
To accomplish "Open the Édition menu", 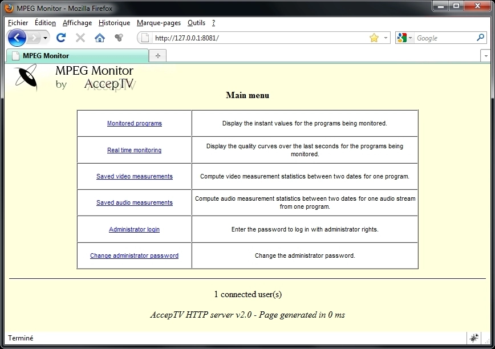I will (45, 23).
